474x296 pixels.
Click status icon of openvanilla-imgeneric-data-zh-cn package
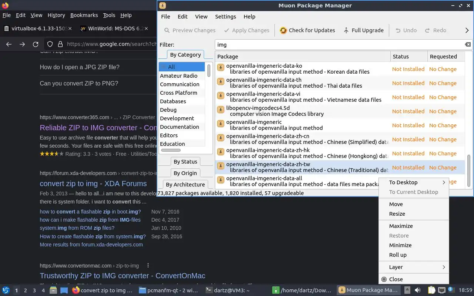[220, 138]
